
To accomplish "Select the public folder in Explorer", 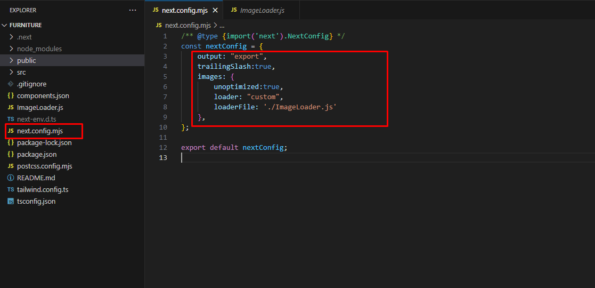I will (27, 60).
